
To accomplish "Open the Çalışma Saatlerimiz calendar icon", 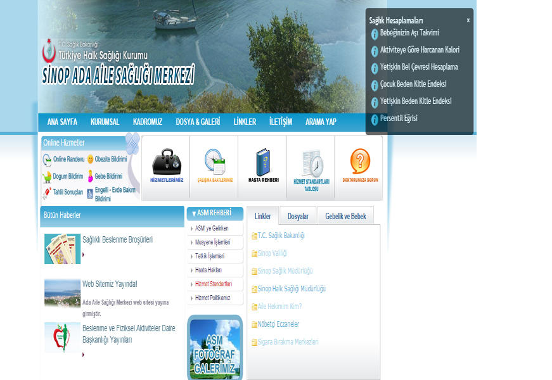I will 215,161.
